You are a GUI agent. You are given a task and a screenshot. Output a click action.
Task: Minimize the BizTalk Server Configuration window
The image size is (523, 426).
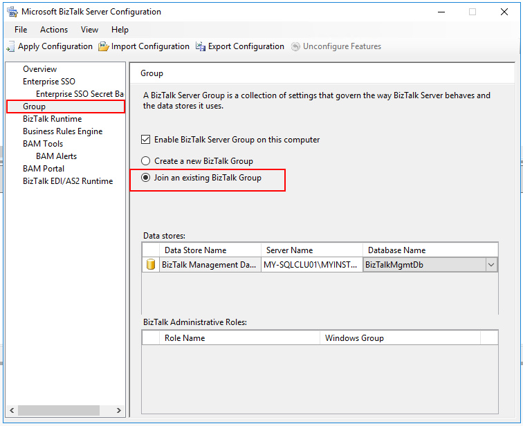coord(441,12)
